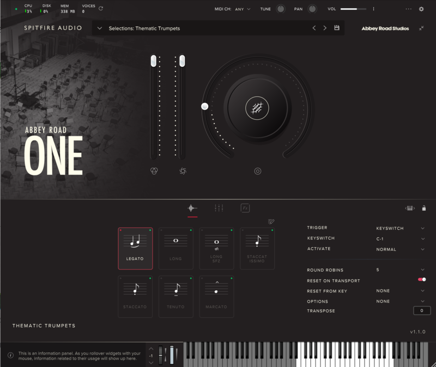This screenshot has height=367, width=436.
Task: Click the Vol slider bar
Action: [353, 9]
